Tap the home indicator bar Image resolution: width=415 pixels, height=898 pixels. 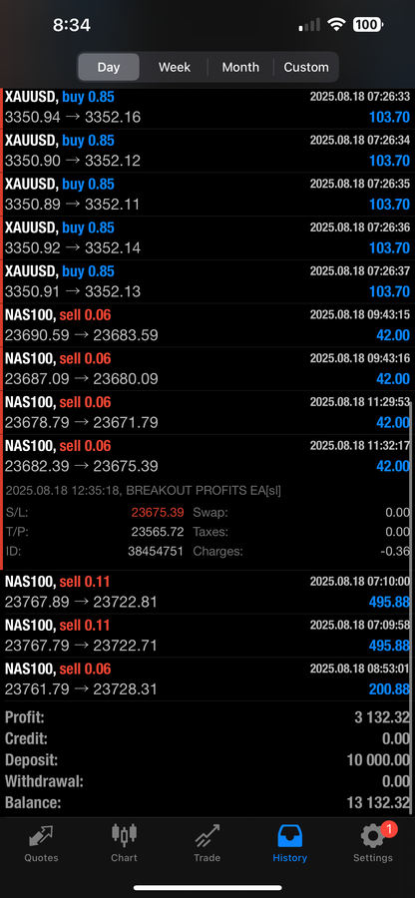coord(207,888)
